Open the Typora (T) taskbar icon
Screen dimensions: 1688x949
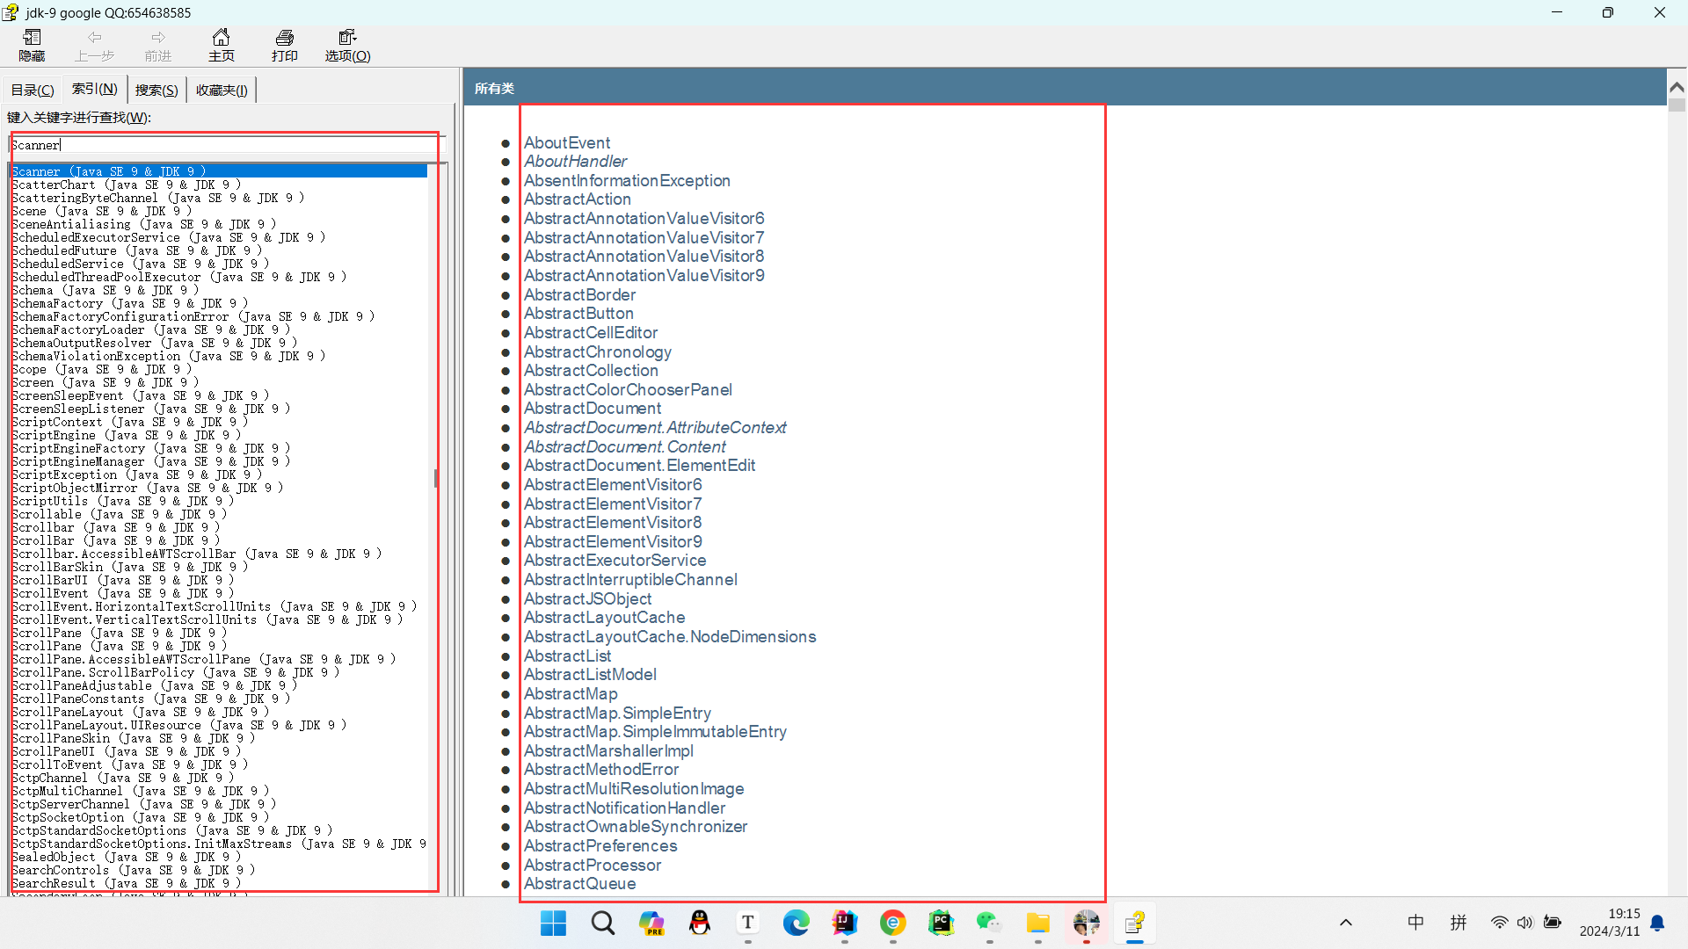(x=748, y=923)
